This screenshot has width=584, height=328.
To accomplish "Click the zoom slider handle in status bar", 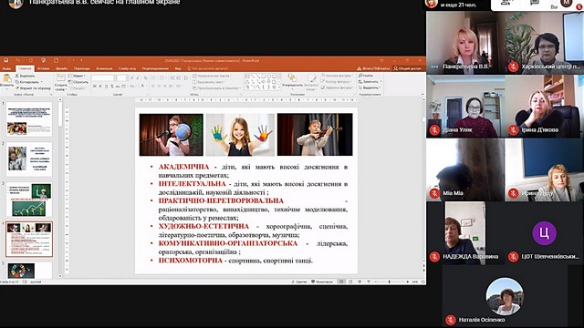I will click(390, 282).
